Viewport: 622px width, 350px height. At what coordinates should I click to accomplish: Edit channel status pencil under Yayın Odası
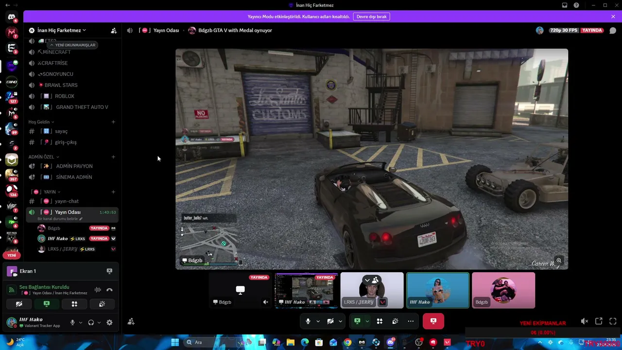tap(81, 219)
